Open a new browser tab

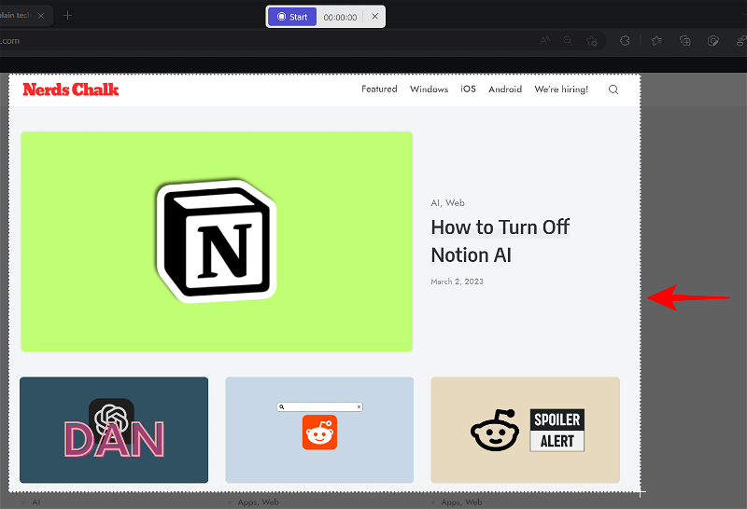point(67,15)
